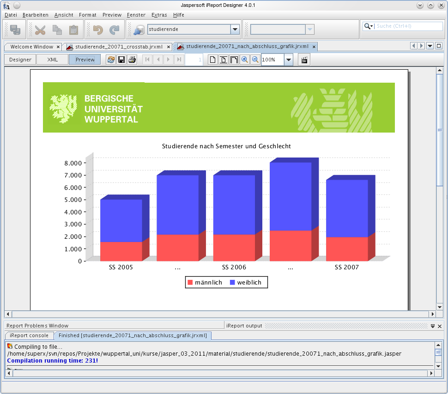The width and height of the screenshot is (448, 394).
Task: Show the opened documents list arrow
Action: pos(430,46)
